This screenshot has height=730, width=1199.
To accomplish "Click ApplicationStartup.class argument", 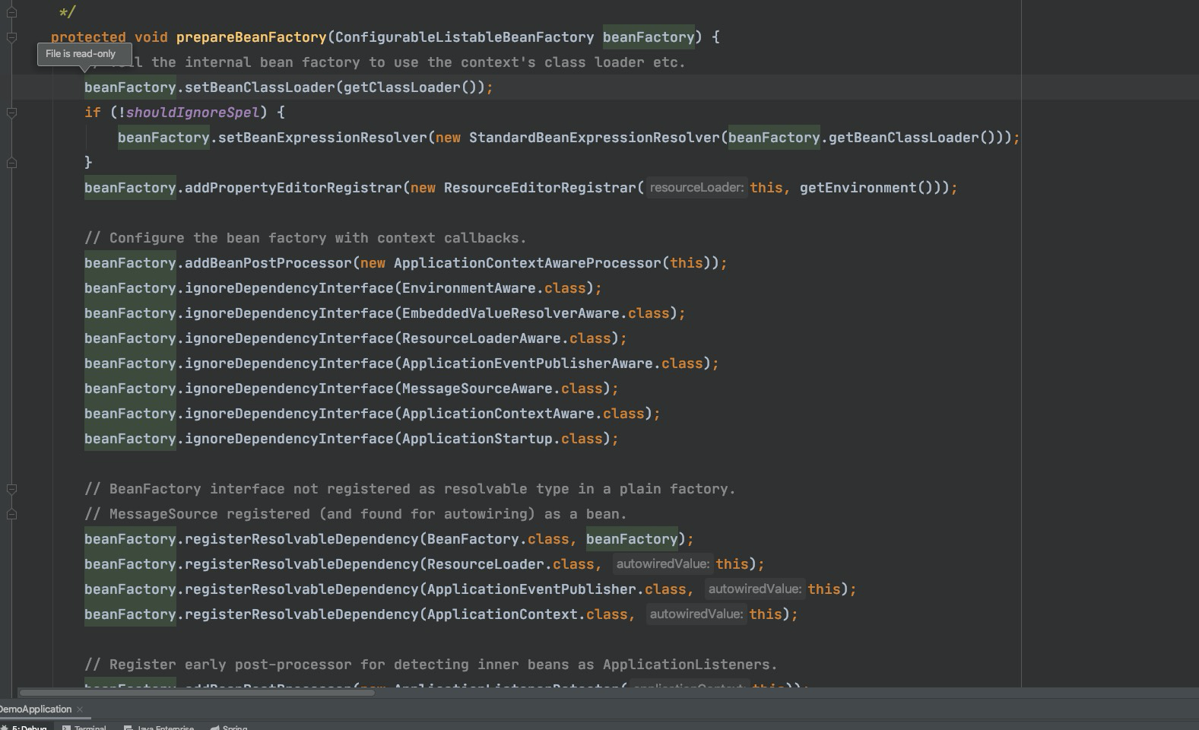I will point(503,439).
